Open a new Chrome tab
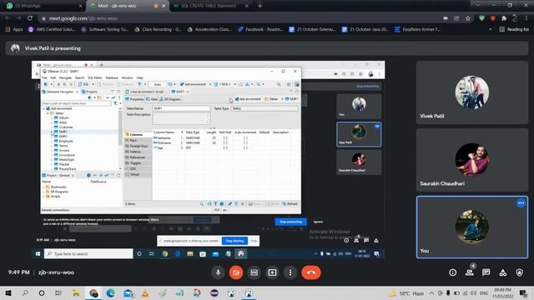This screenshot has height=300, width=534. 259,6
